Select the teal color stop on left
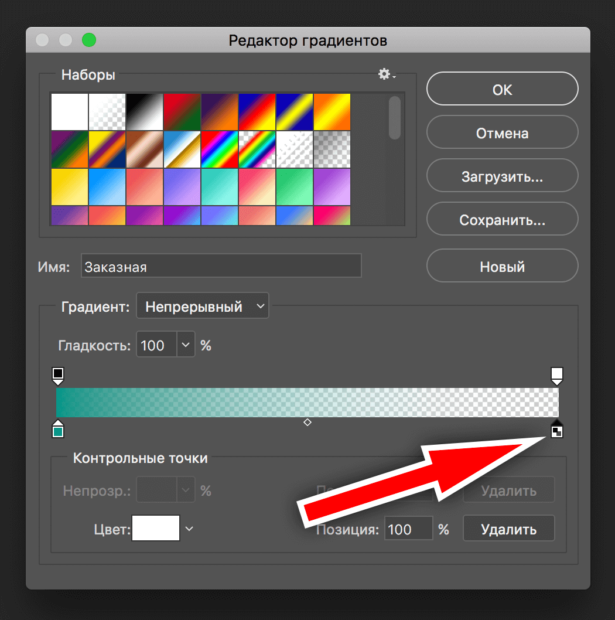Viewport: 615px width, 620px height. (57, 431)
